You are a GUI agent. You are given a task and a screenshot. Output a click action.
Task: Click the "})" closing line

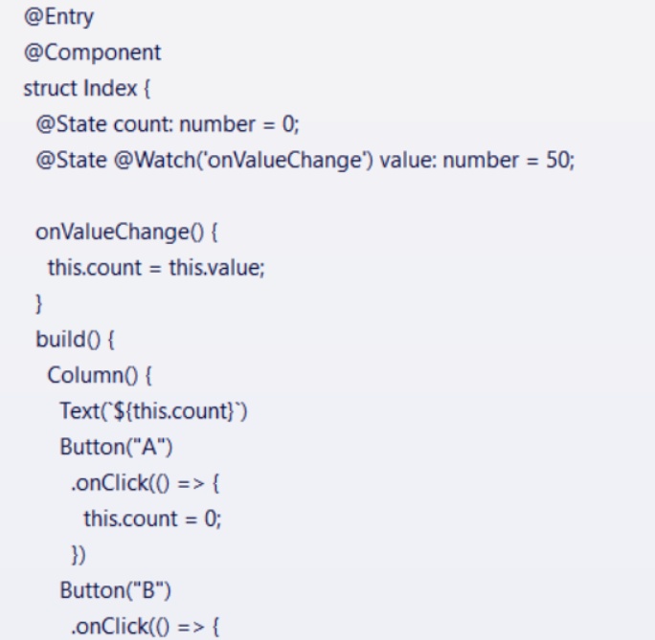pyautogui.click(x=78, y=553)
